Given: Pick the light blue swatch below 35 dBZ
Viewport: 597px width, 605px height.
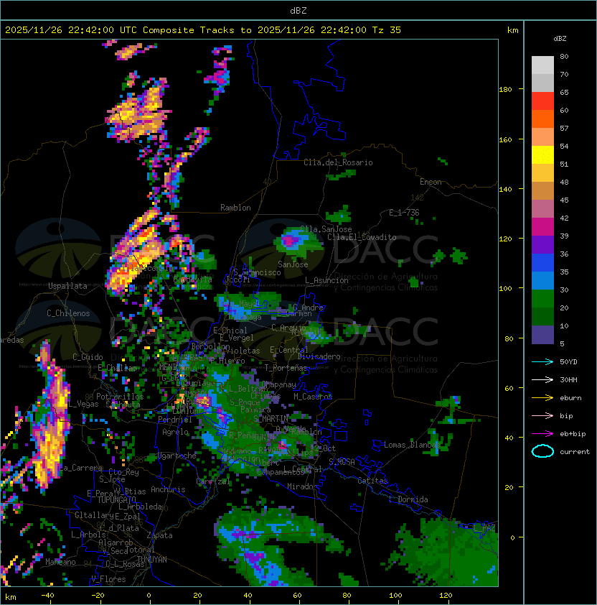Looking at the screenshot, I should (542, 281).
